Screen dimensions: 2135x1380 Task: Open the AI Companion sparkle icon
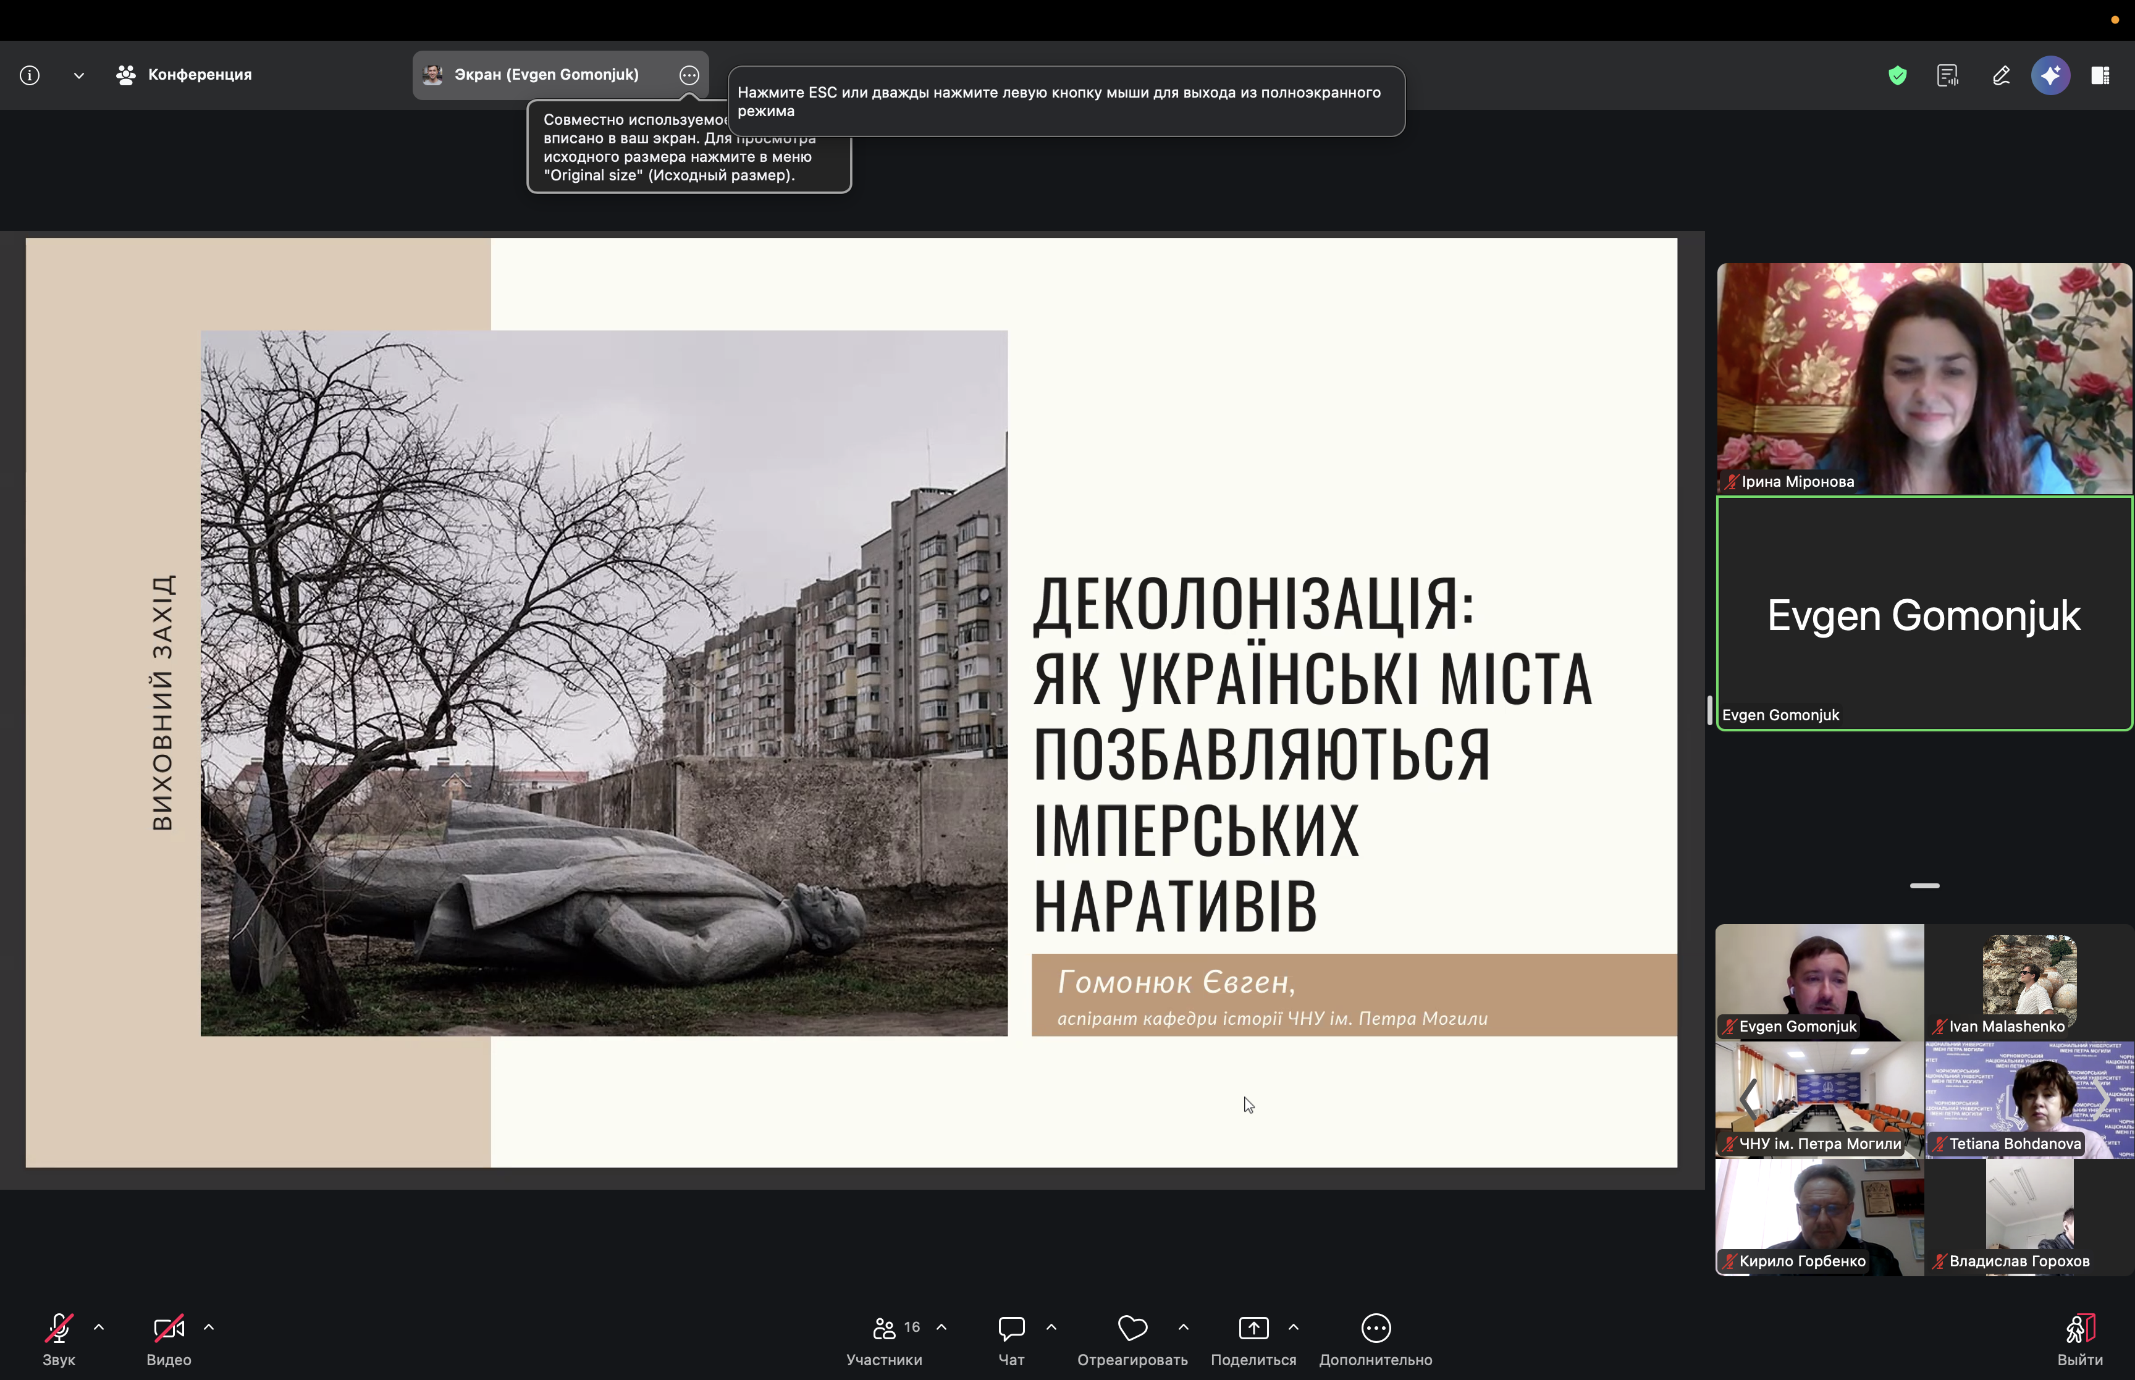[2050, 75]
